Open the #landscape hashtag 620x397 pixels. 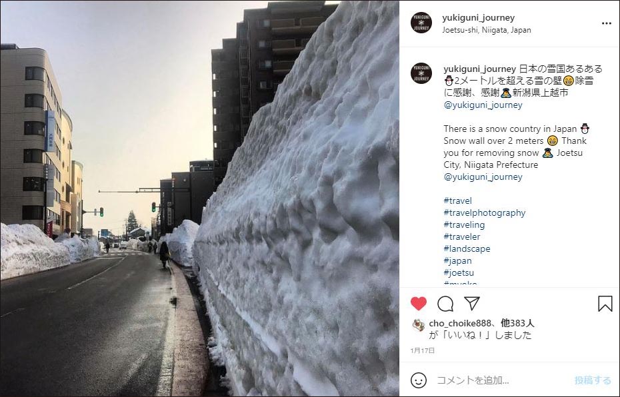pos(467,249)
